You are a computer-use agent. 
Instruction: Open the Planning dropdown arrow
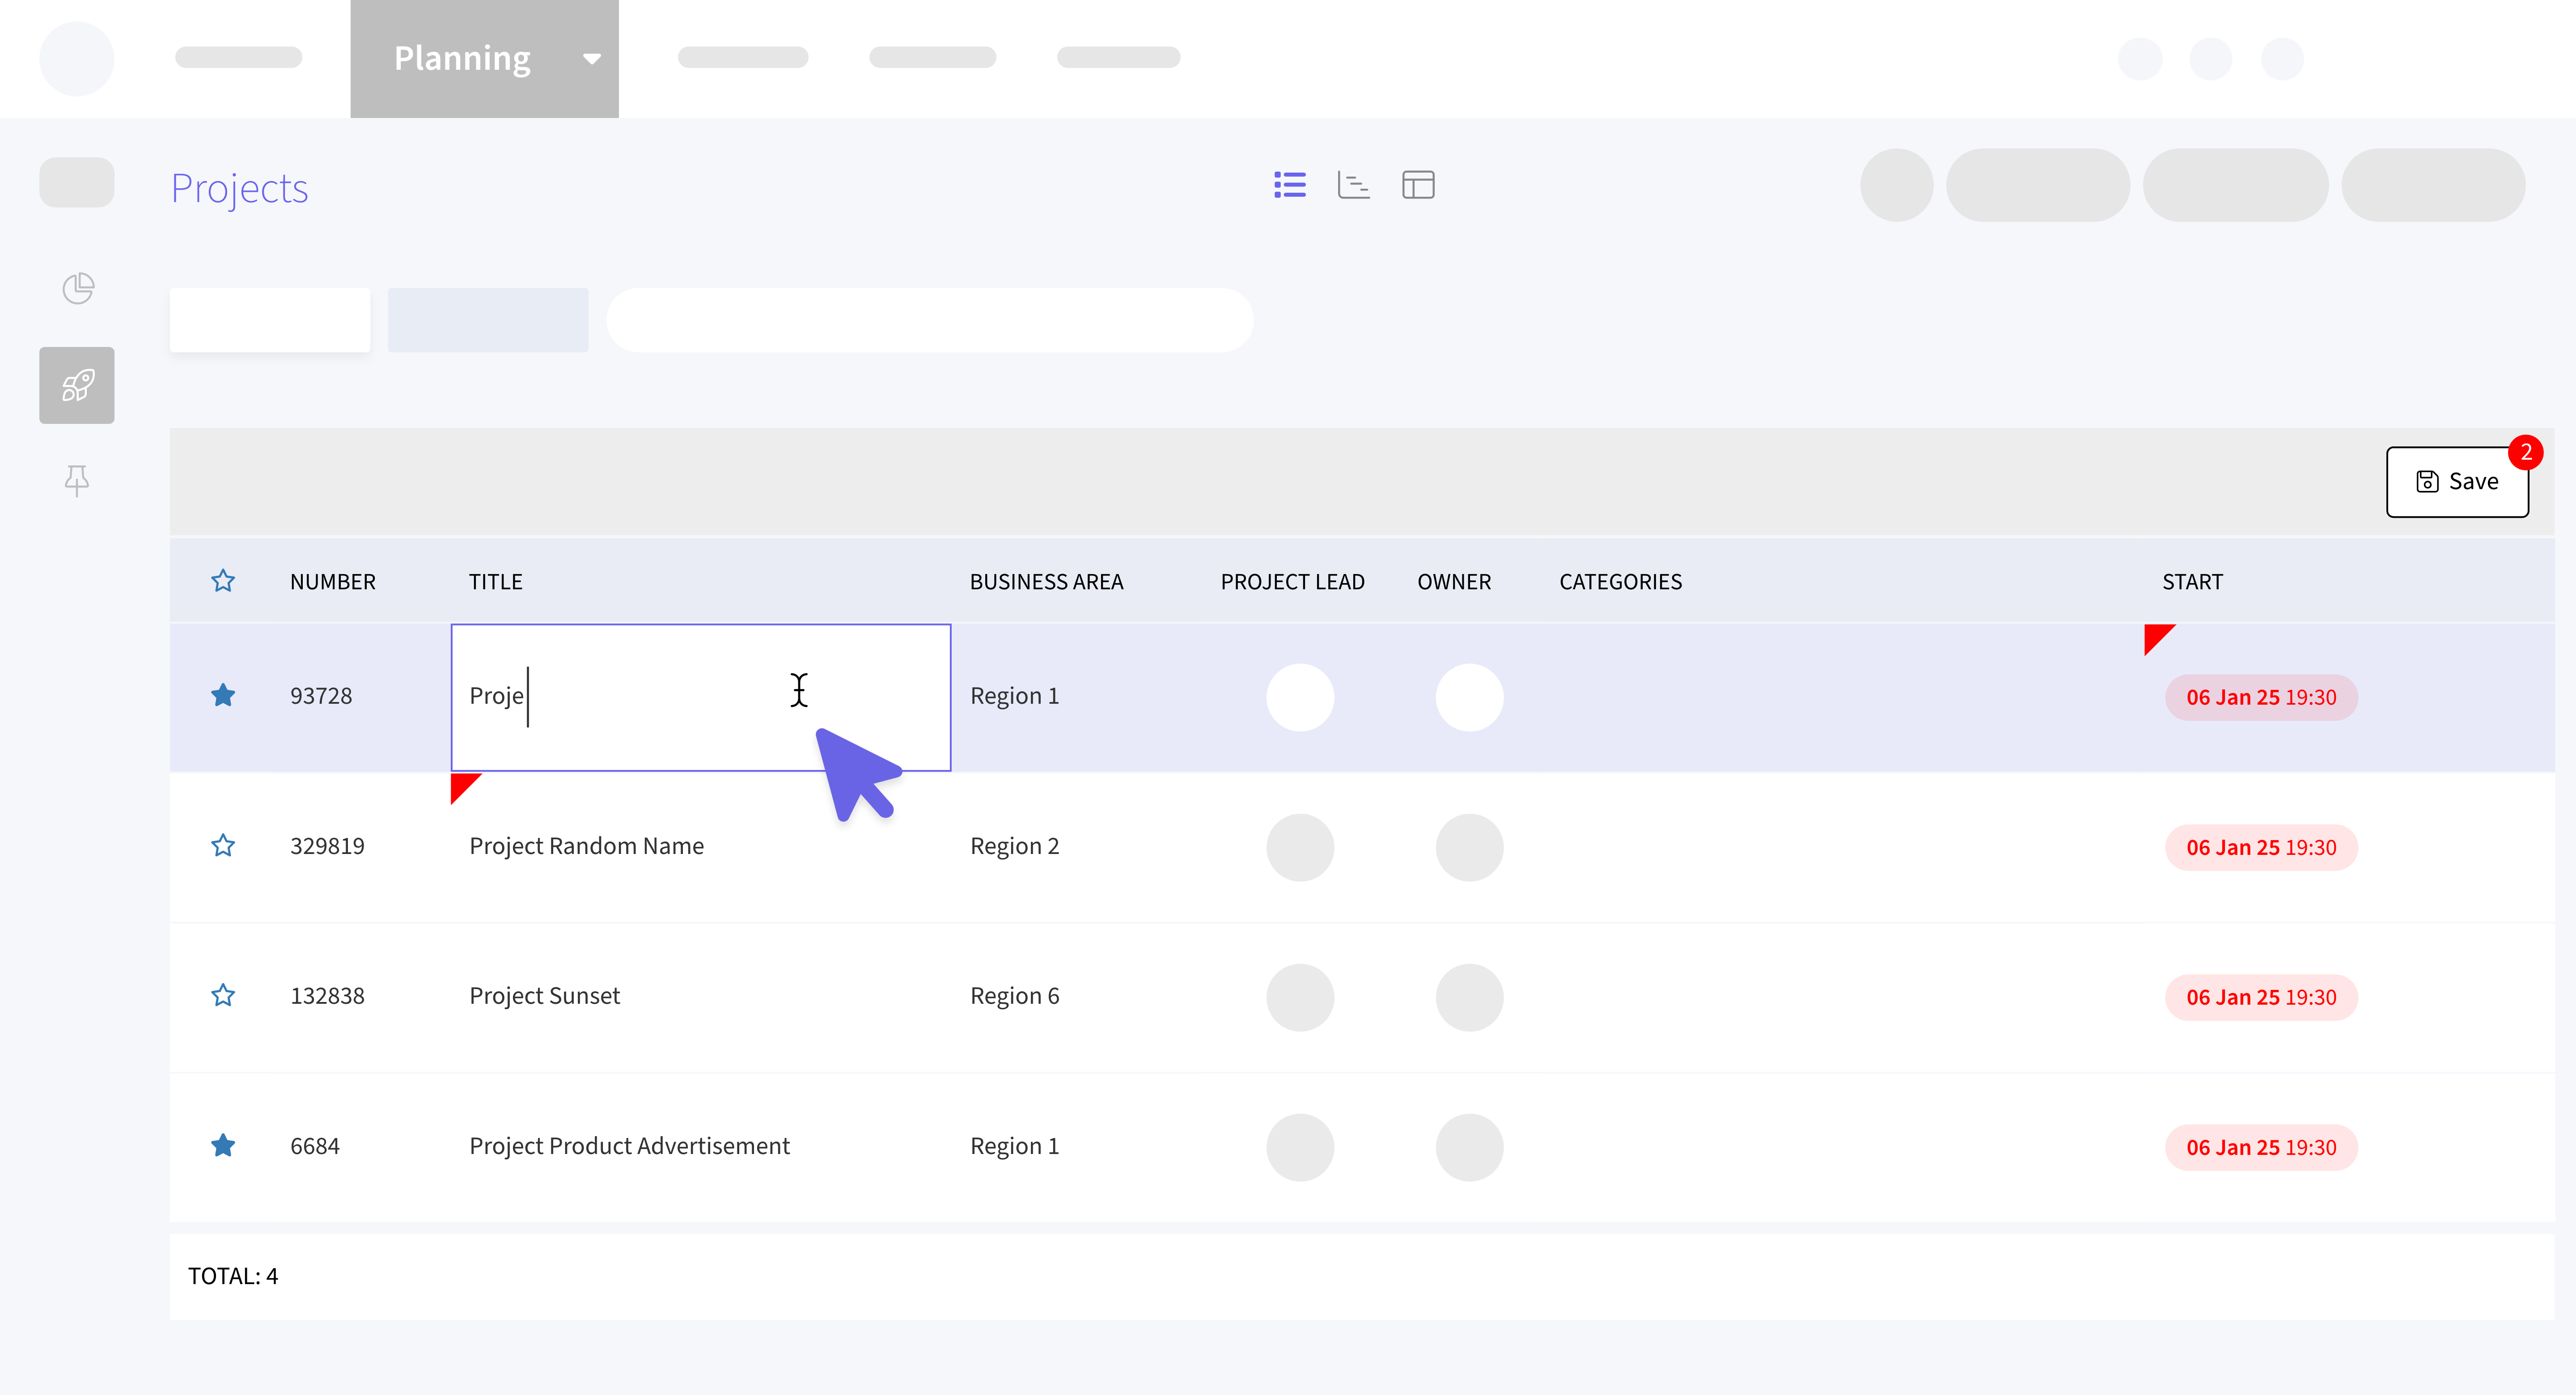pyautogui.click(x=592, y=59)
